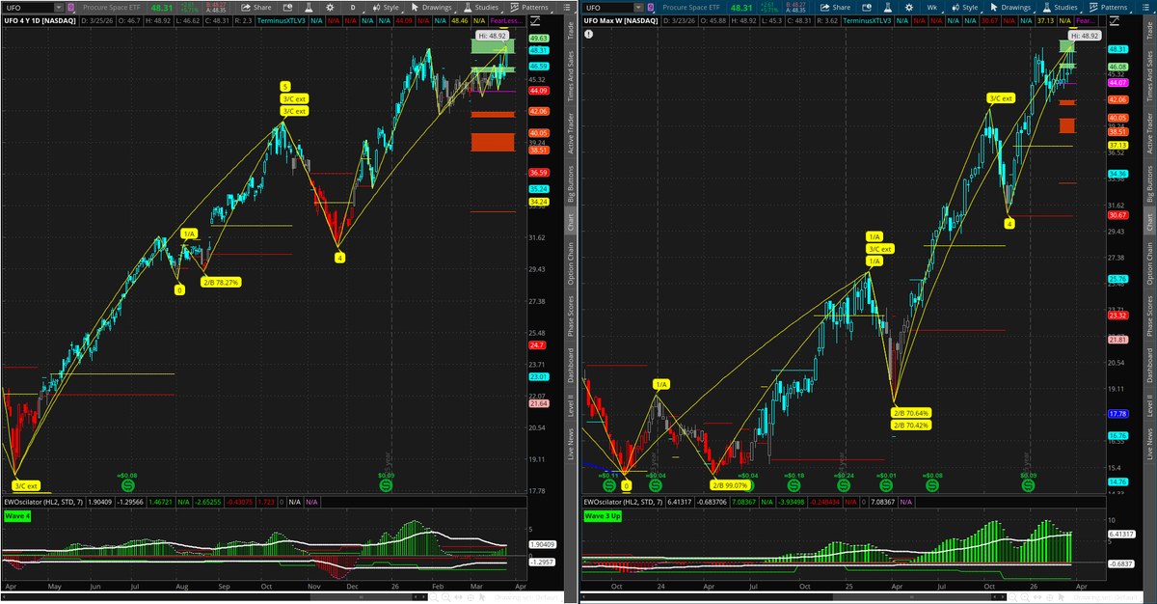Open Active Trader tab in right chart sidebar
This screenshot has width=1157, height=604.
click(x=1149, y=133)
